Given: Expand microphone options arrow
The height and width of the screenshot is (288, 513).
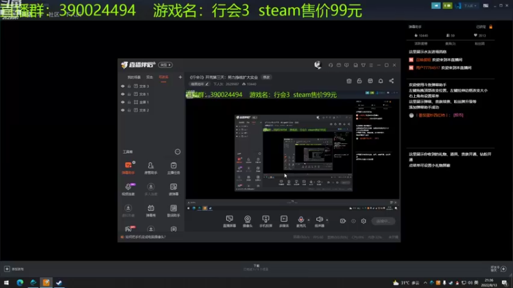Looking at the screenshot, I should click(x=308, y=220).
